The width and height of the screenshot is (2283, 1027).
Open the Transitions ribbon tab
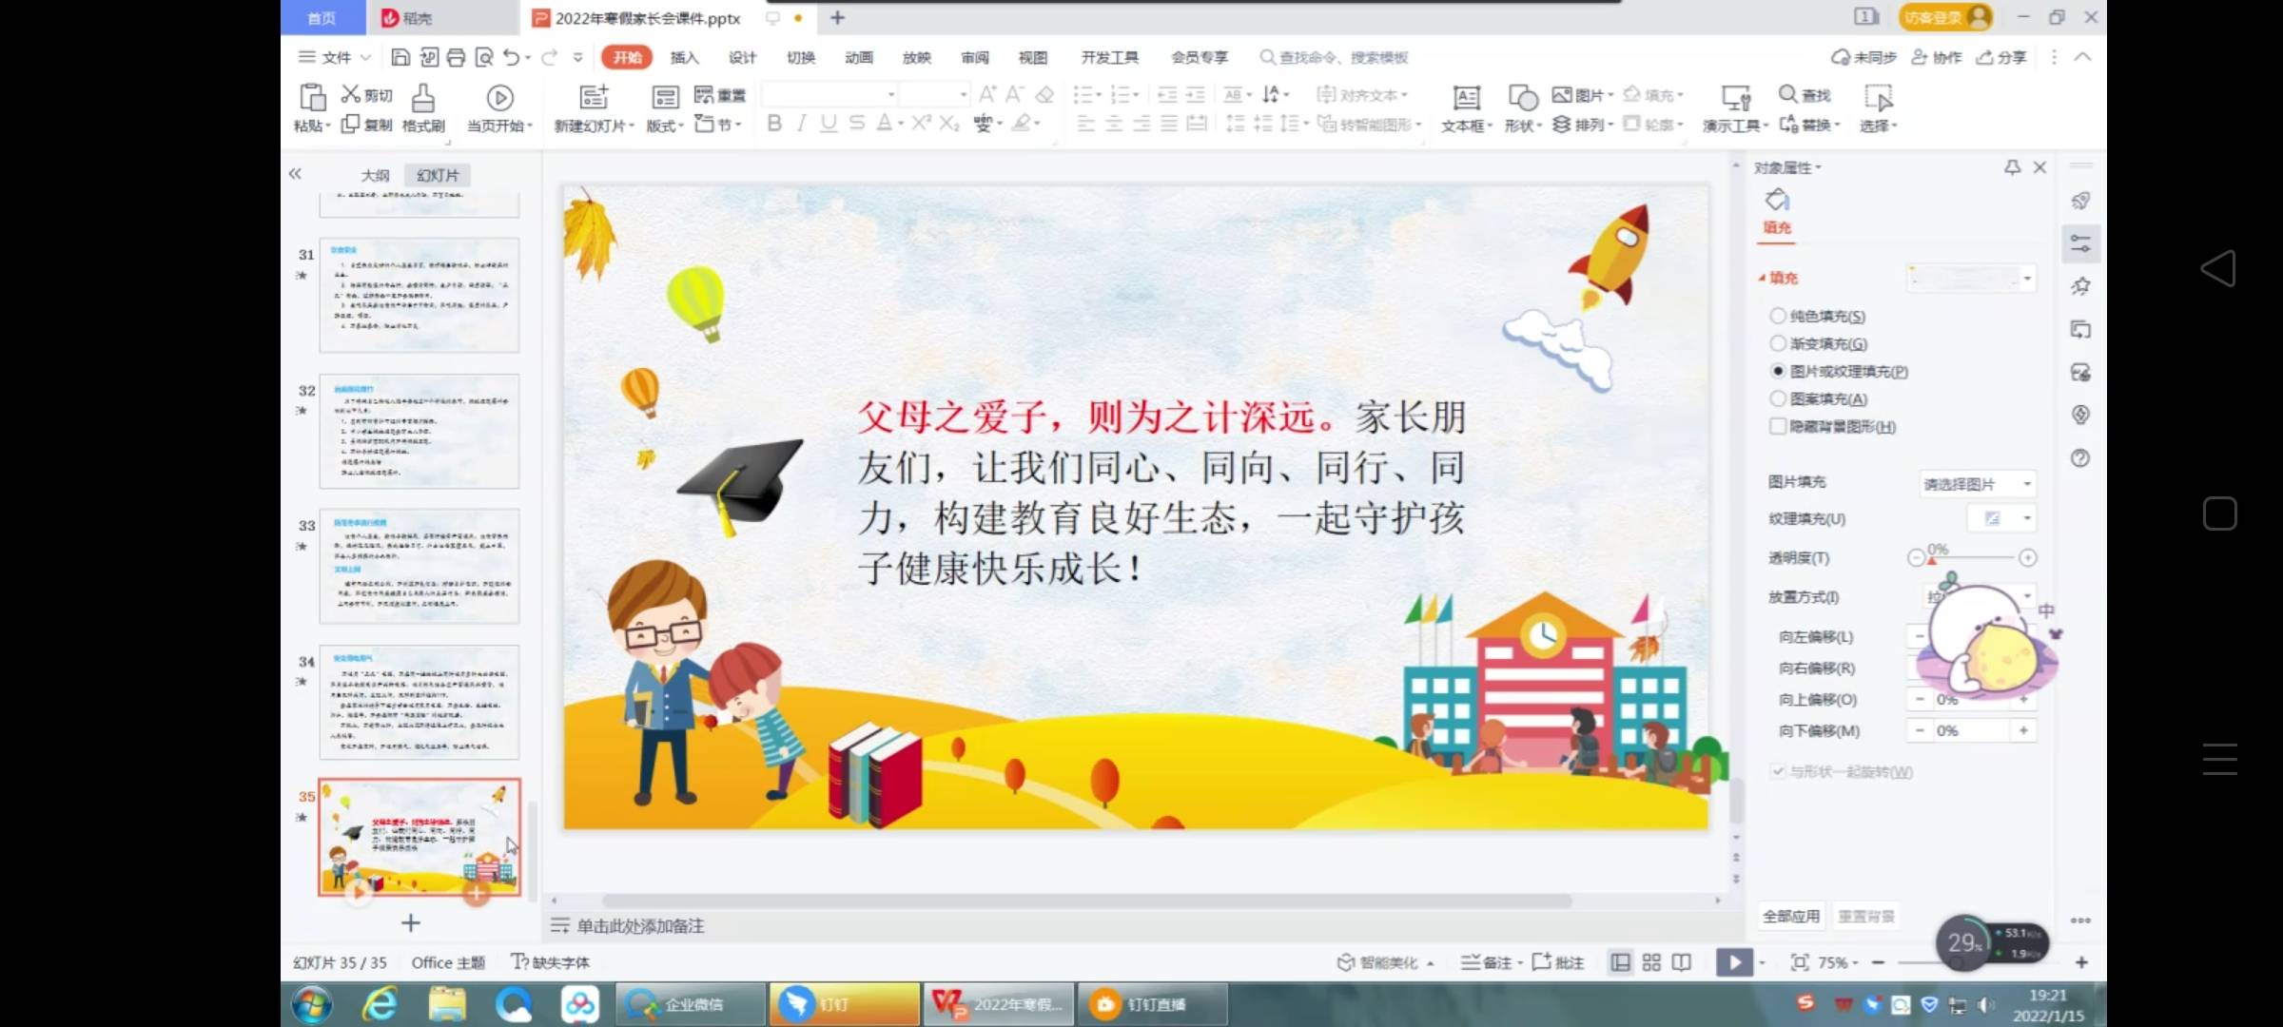coord(801,57)
